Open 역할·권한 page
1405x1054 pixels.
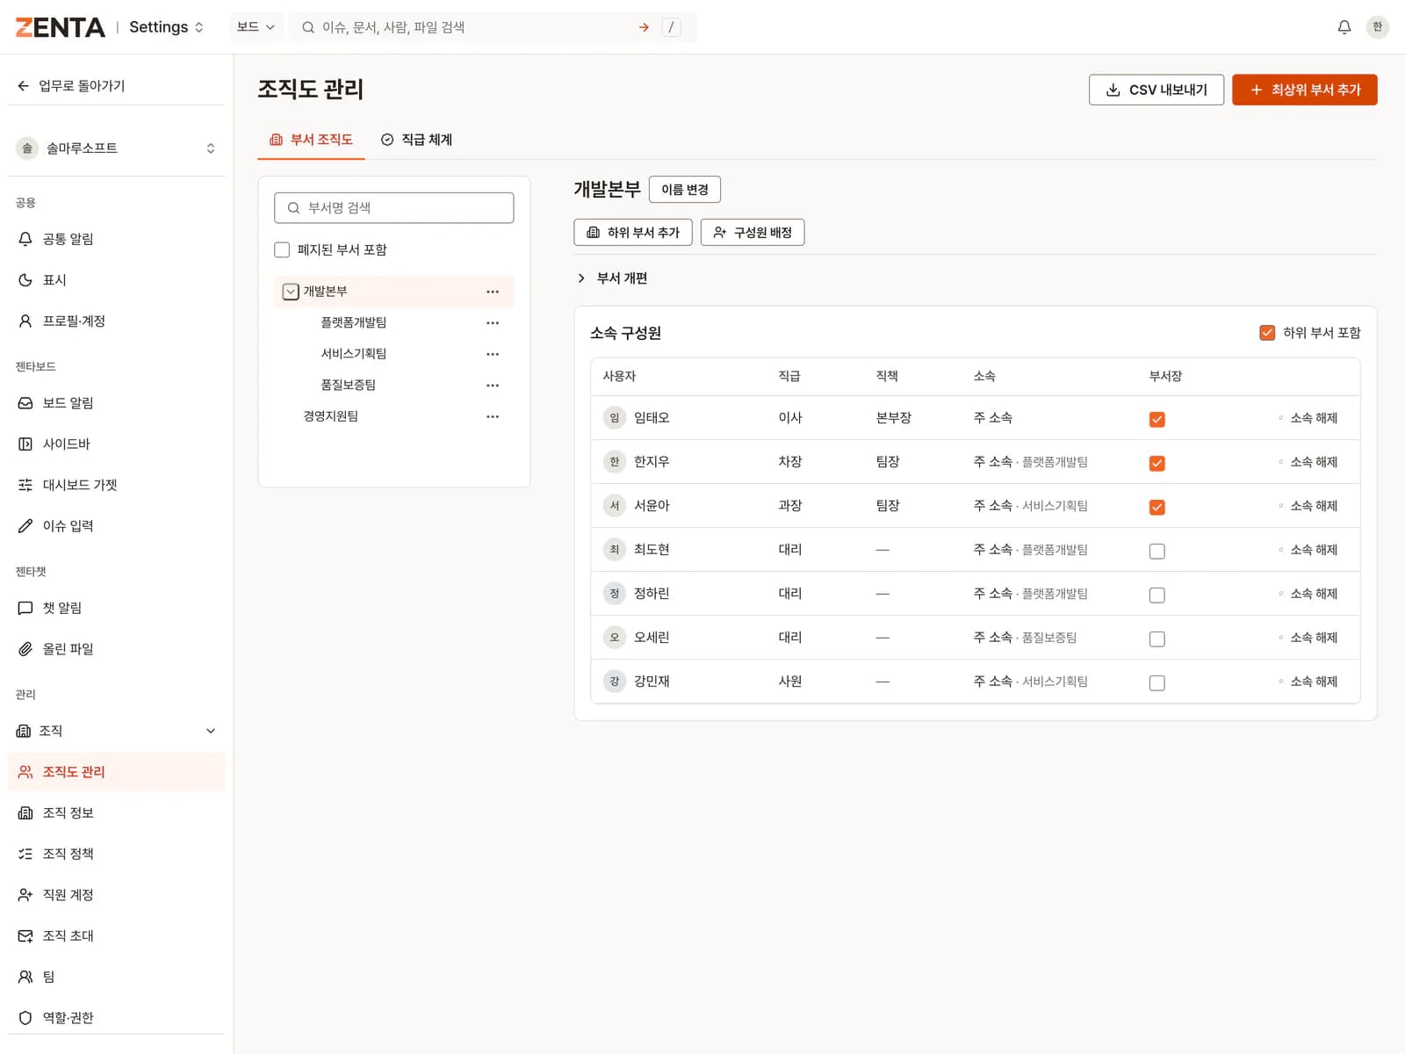pyautogui.click(x=116, y=1018)
